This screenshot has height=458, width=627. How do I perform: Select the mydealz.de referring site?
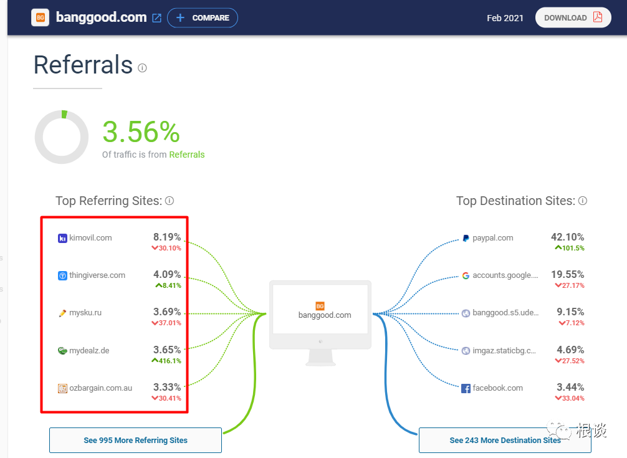[x=89, y=350]
